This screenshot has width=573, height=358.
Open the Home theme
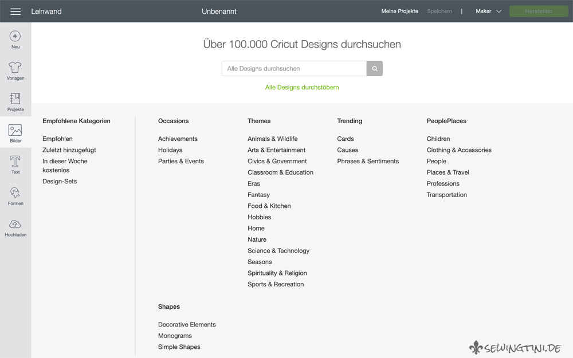pyautogui.click(x=256, y=229)
